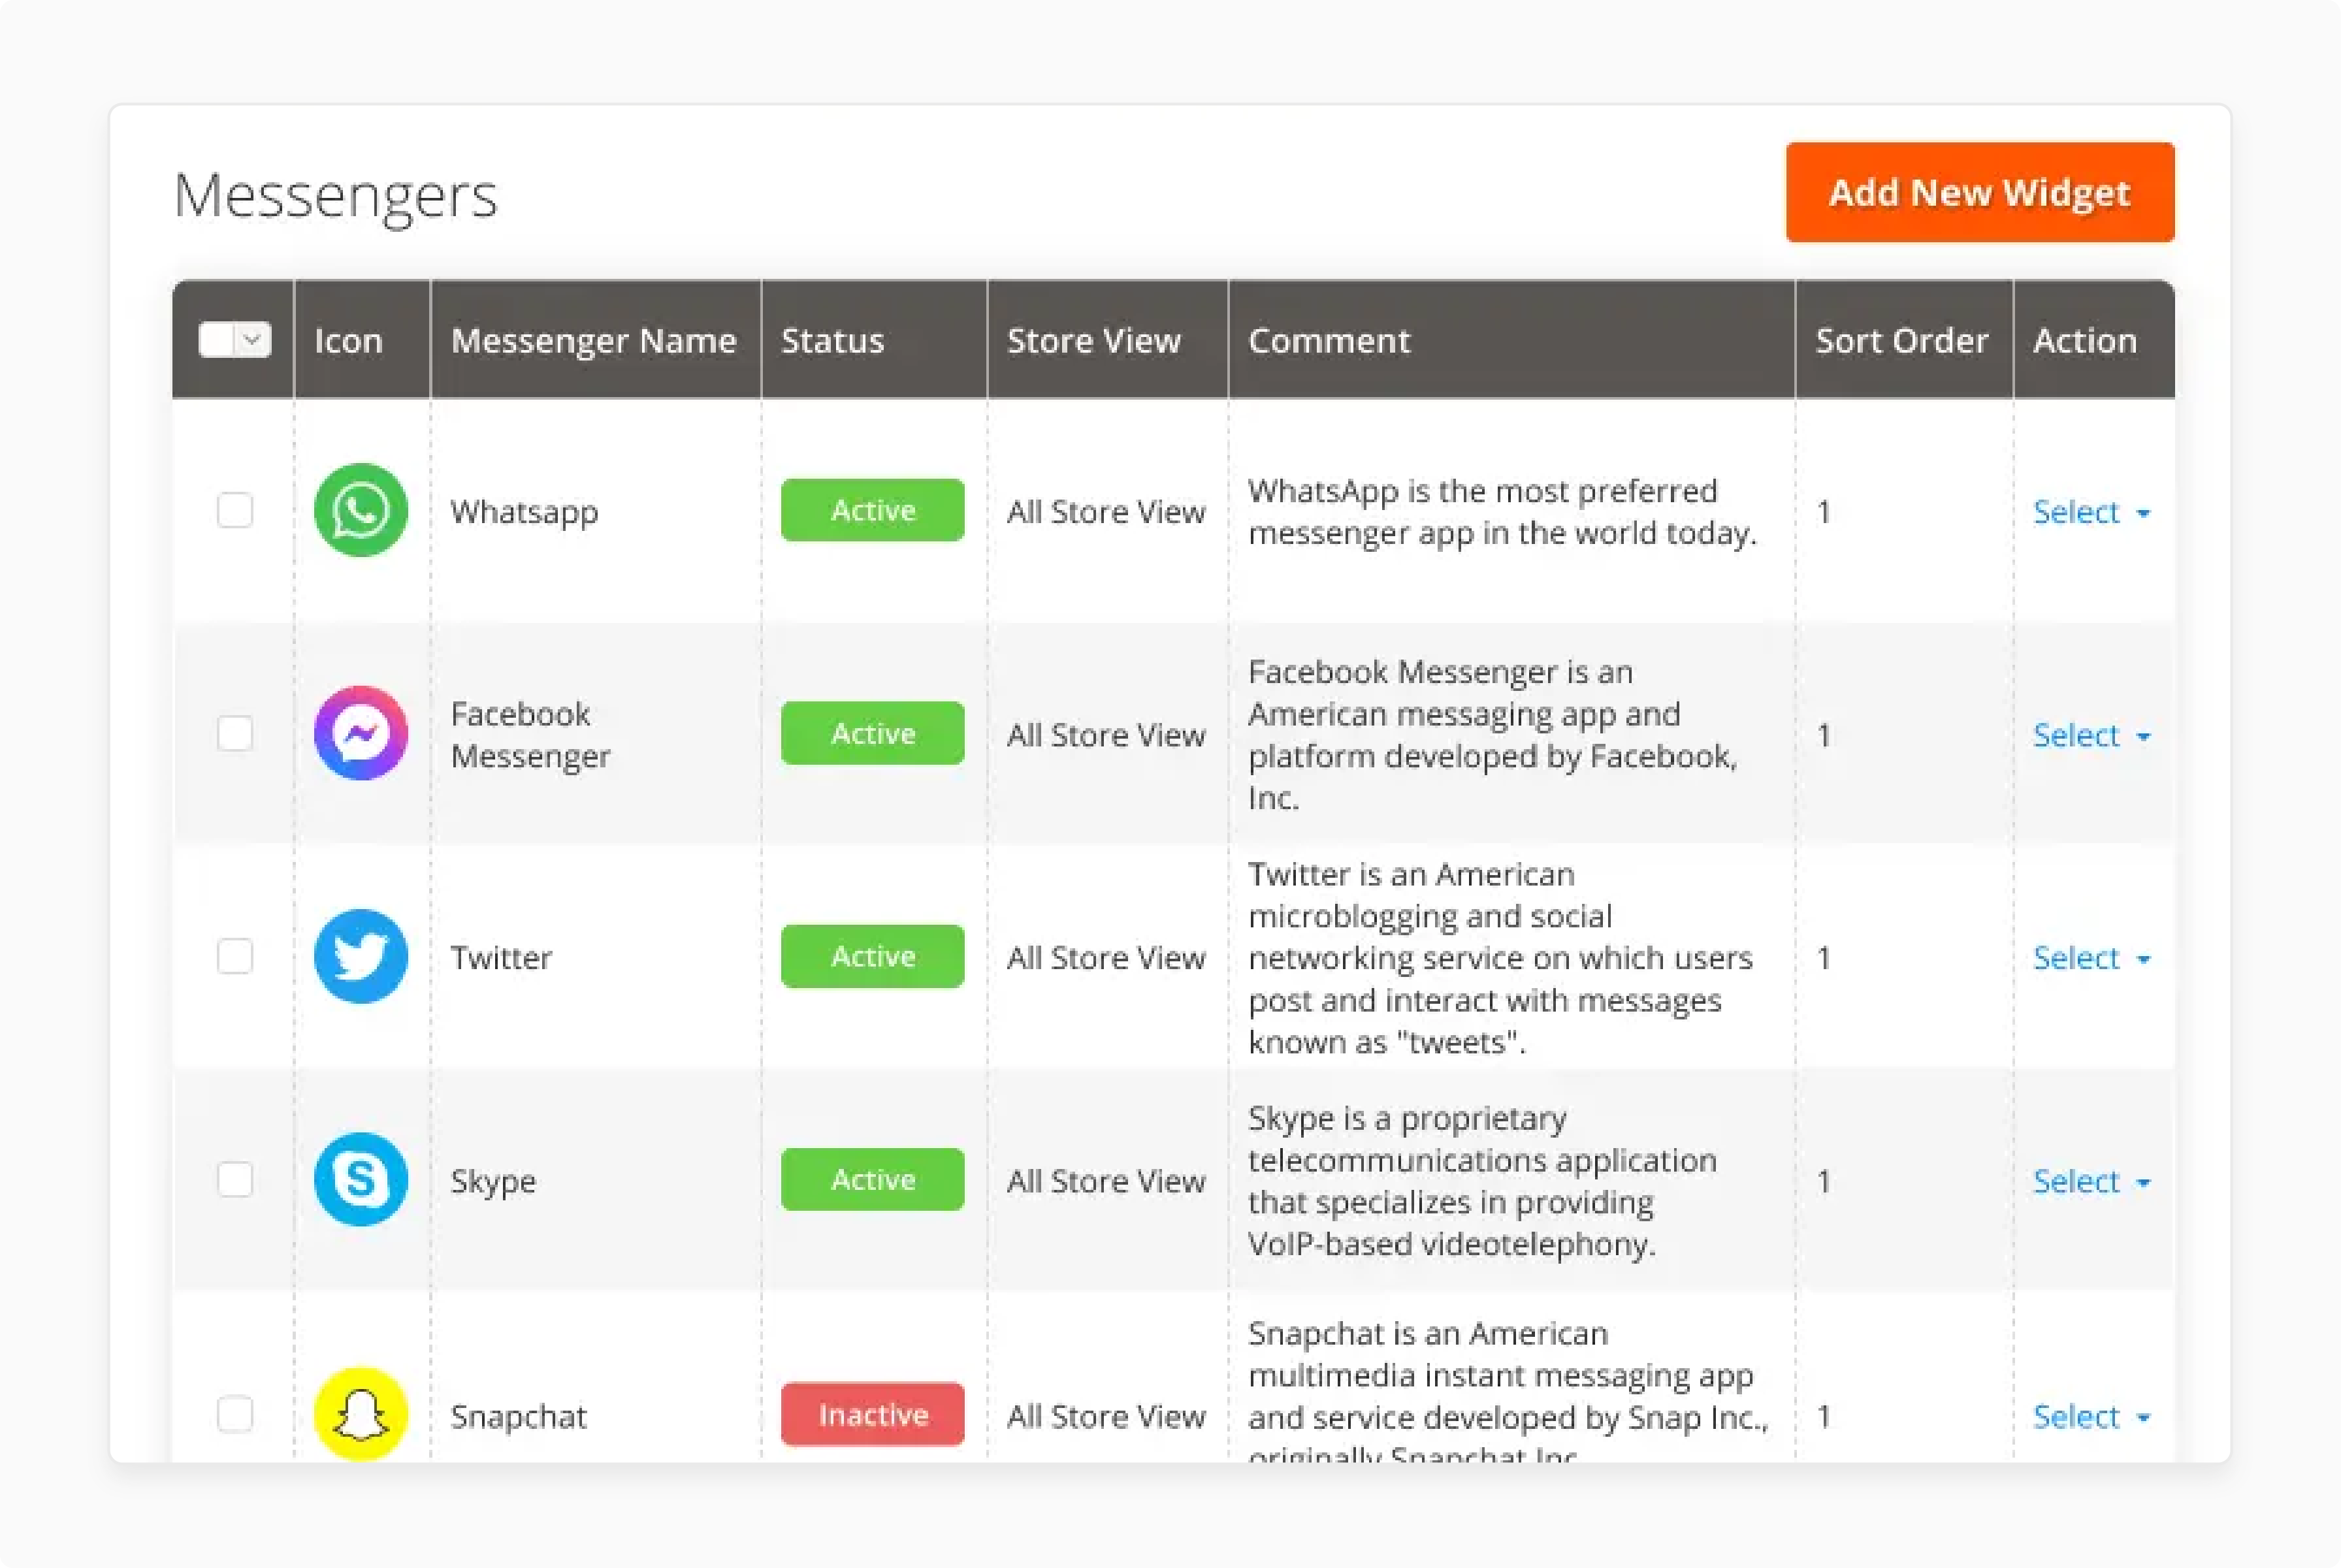
Task: Click Twitter's Active status badge
Action: [x=872, y=956]
